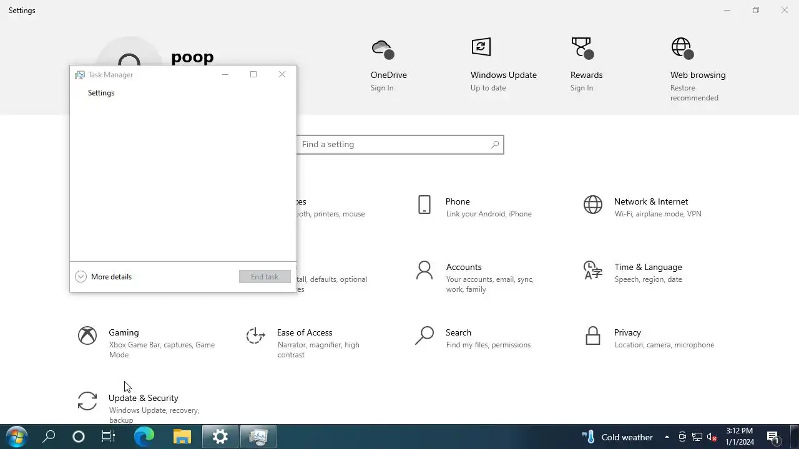This screenshot has width=799, height=449.
Task: Open Update & Security arrows icon
Action: point(87,401)
